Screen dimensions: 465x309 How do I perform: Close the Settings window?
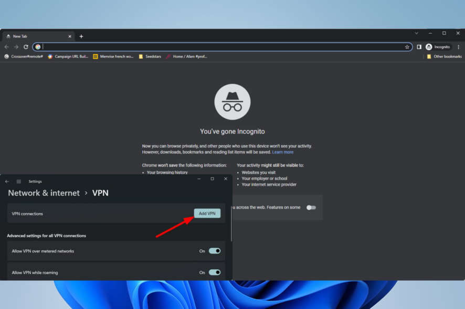click(226, 179)
